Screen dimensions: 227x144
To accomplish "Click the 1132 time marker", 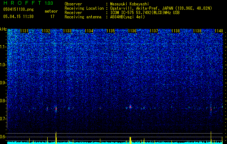I will point(46,31).
